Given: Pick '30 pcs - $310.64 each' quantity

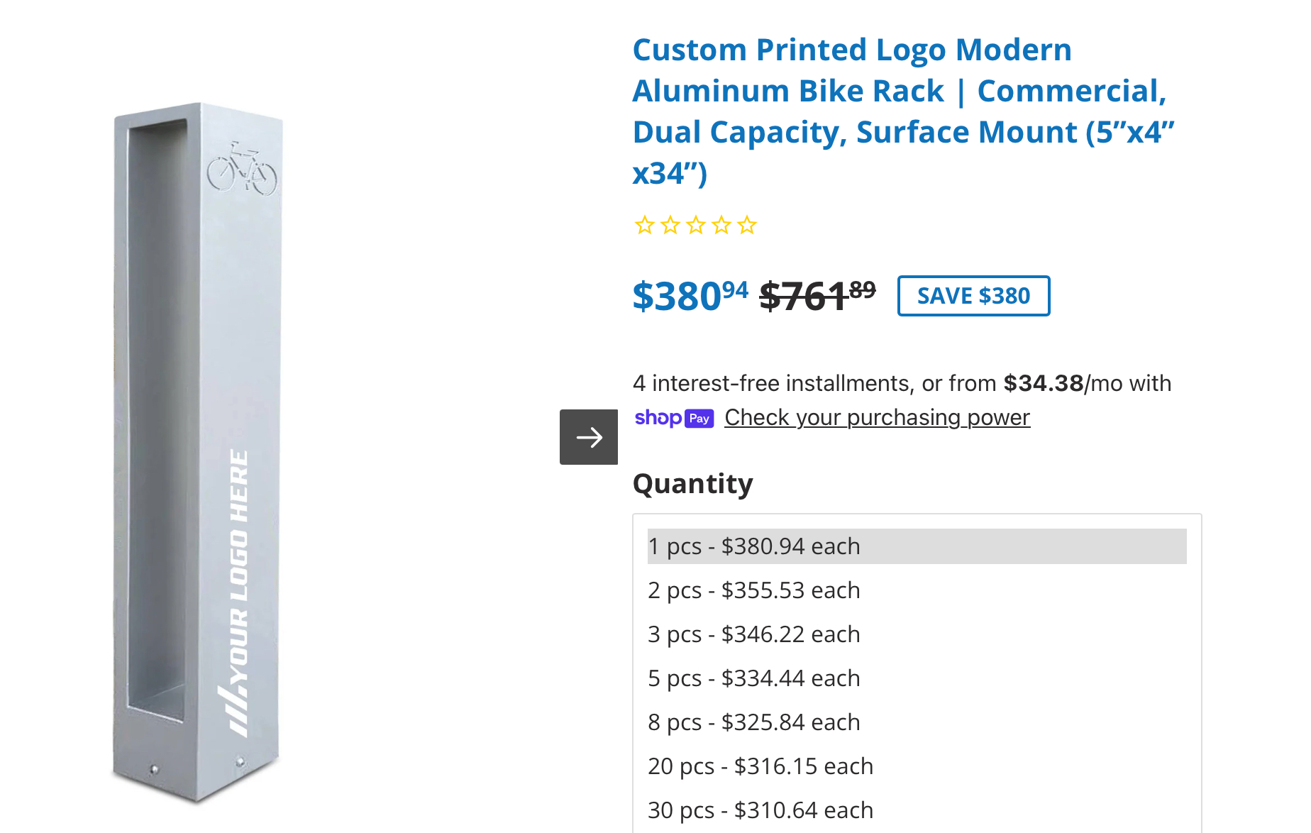Looking at the screenshot, I should [760, 810].
